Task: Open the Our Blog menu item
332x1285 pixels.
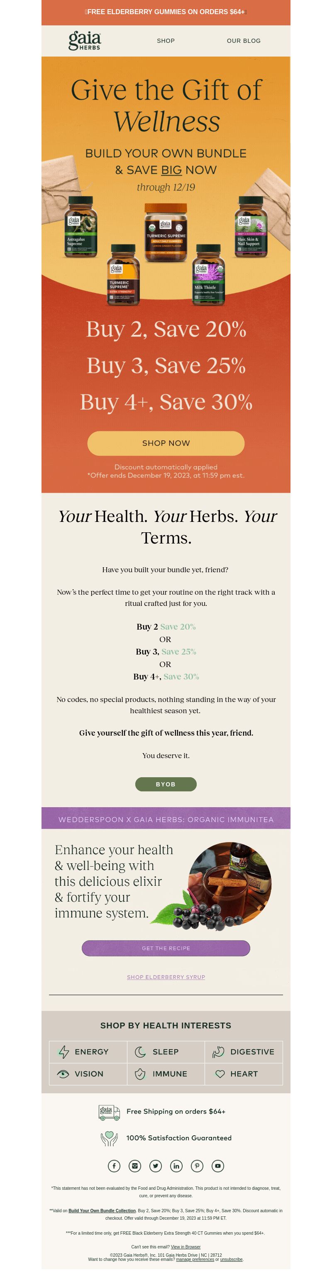Action: tap(244, 41)
